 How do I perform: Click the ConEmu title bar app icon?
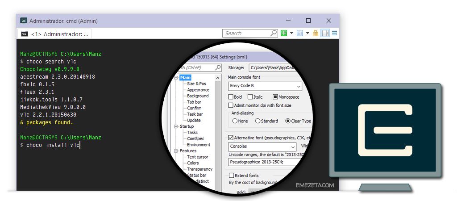pos(23,21)
